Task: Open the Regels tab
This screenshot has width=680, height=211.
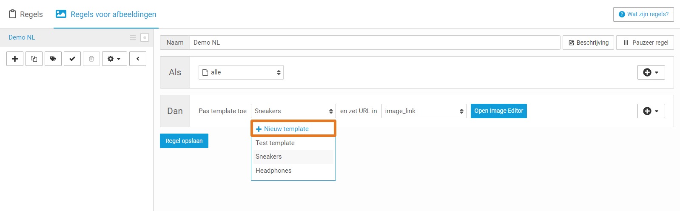Action: pyautogui.click(x=26, y=14)
